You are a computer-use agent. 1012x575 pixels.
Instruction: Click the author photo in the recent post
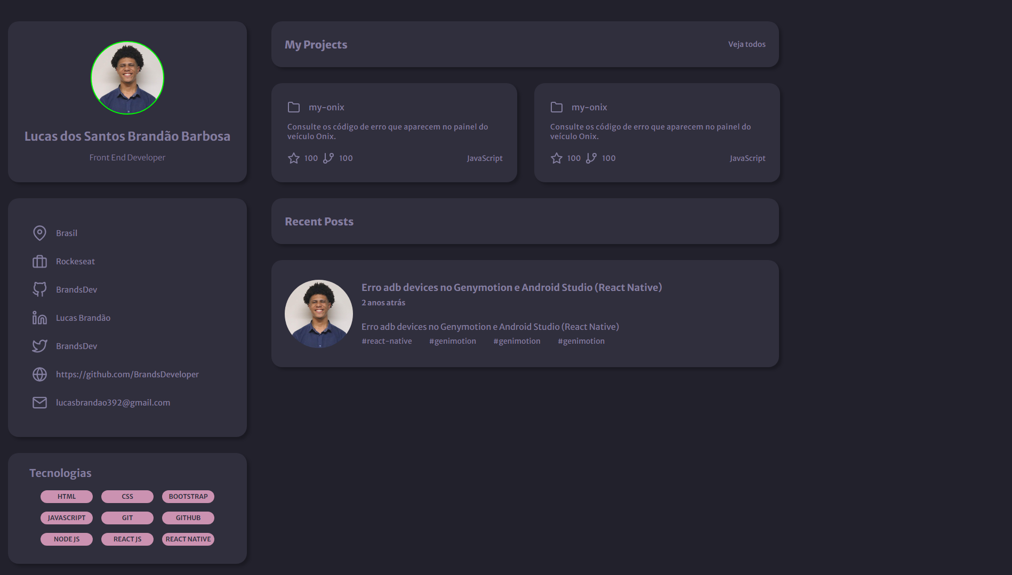pyautogui.click(x=318, y=314)
